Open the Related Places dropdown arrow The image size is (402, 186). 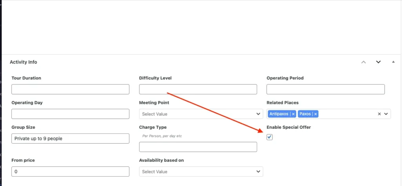pyautogui.click(x=386, y=114)
